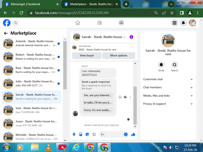Screen dimensions: 203x152
Task: Choose a sticker icon in composer
Action: point(87,134)
